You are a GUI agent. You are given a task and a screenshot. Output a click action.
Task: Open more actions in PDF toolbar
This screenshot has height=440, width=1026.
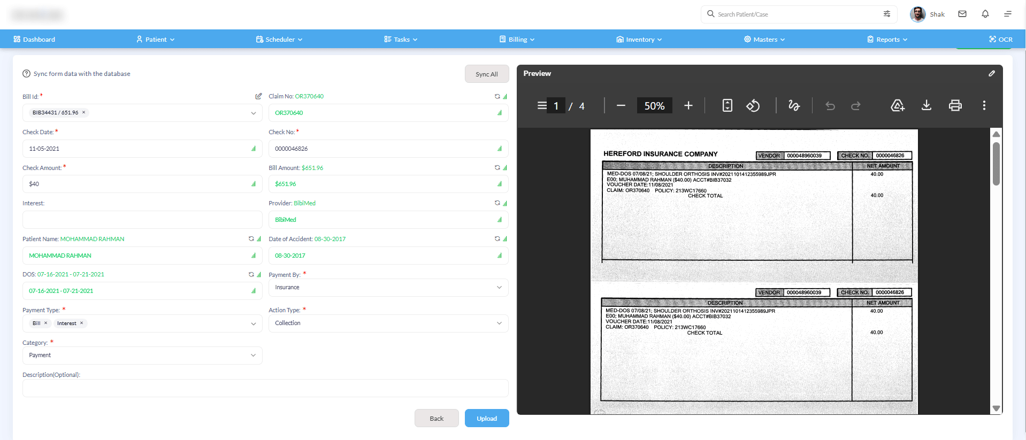(x=984, y=106)
